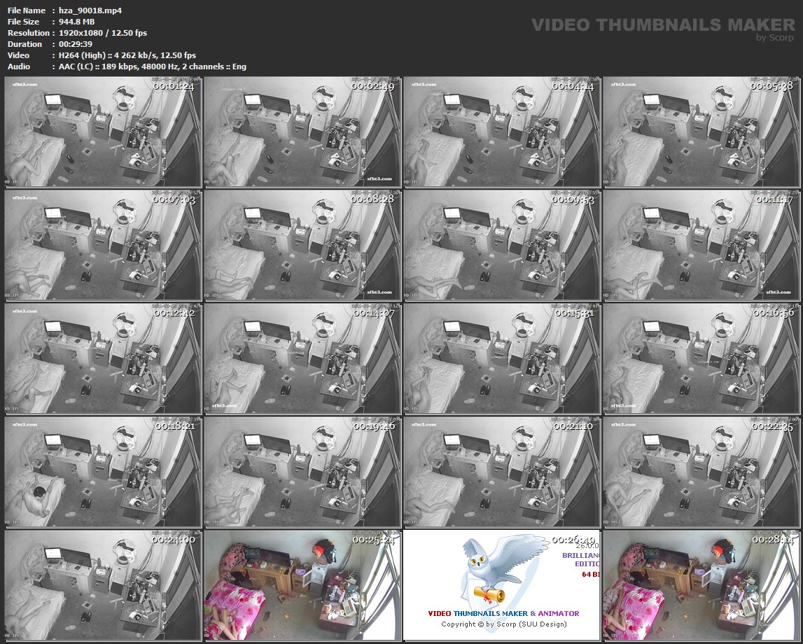803x644 pixels.
Task: Click the frame with timestamp 00:14:07
Action: click(x=302, y=359)
